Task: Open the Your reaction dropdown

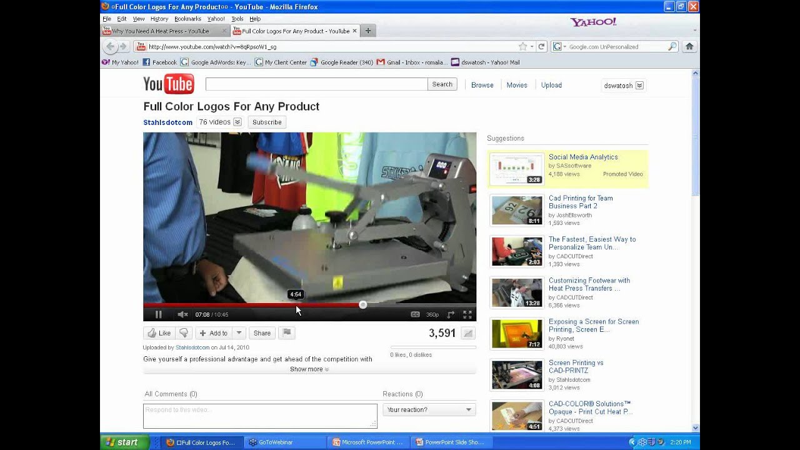Action: [429, 410]
